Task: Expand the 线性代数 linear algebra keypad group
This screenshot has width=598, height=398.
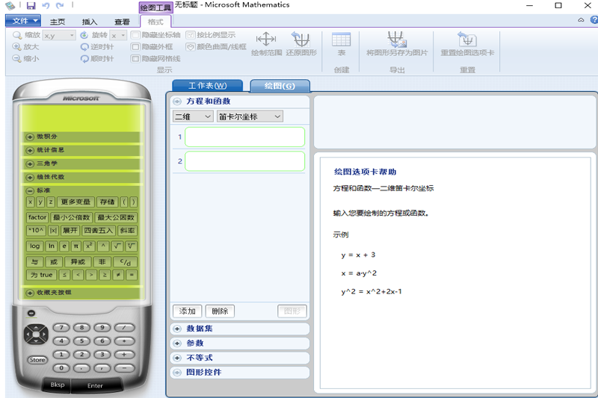Action: click(30, 177)
